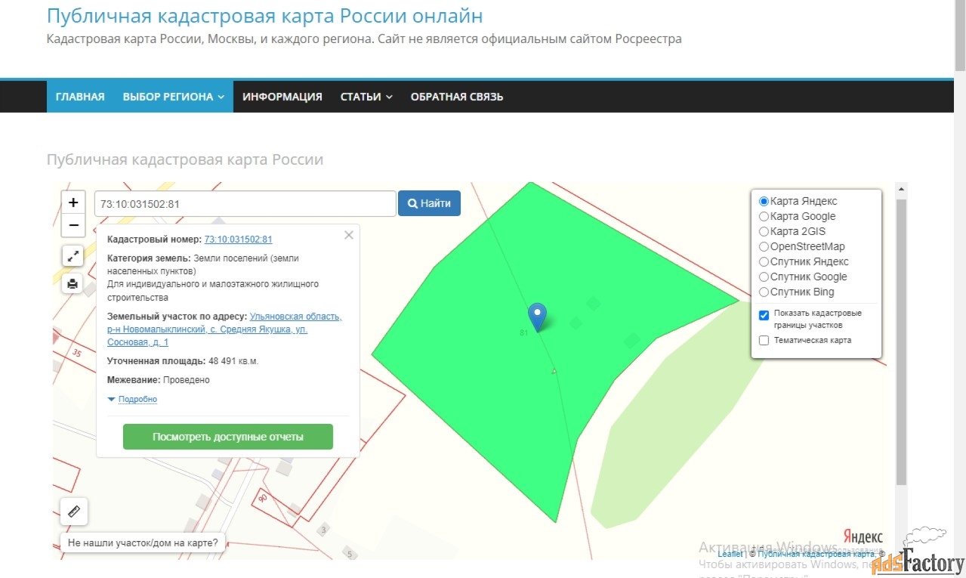Image resolution: width=966 pixels, height=578 pixels.
Task: Click the Найти search button
Action: coord(429,203)
